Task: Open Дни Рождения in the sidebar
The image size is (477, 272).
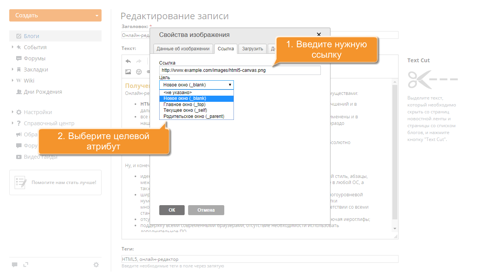Action: click(x=43, y=92)
